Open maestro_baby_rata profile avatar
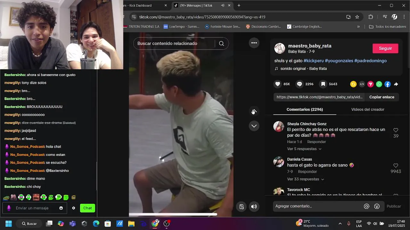This screenshot has width=410, height=230. click(280, 48)
